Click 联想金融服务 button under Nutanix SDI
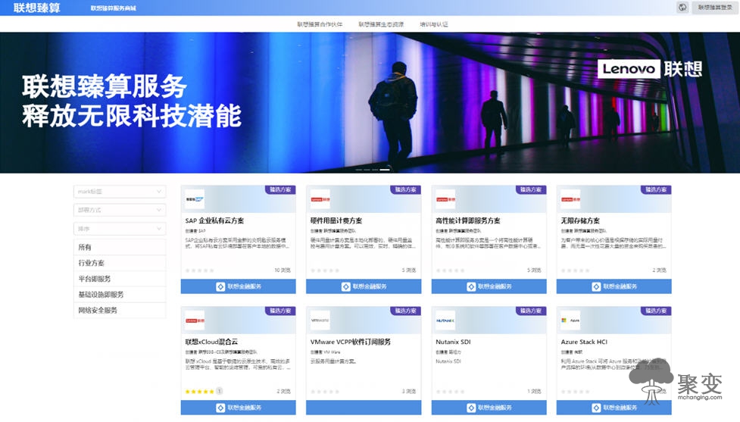This screenshot has width=740, height=422. point(489,408)
